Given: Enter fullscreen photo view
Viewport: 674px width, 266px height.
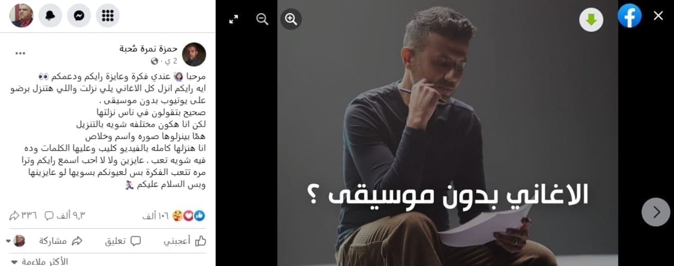Looking at the screenshot, I should [x=233, y=19].
